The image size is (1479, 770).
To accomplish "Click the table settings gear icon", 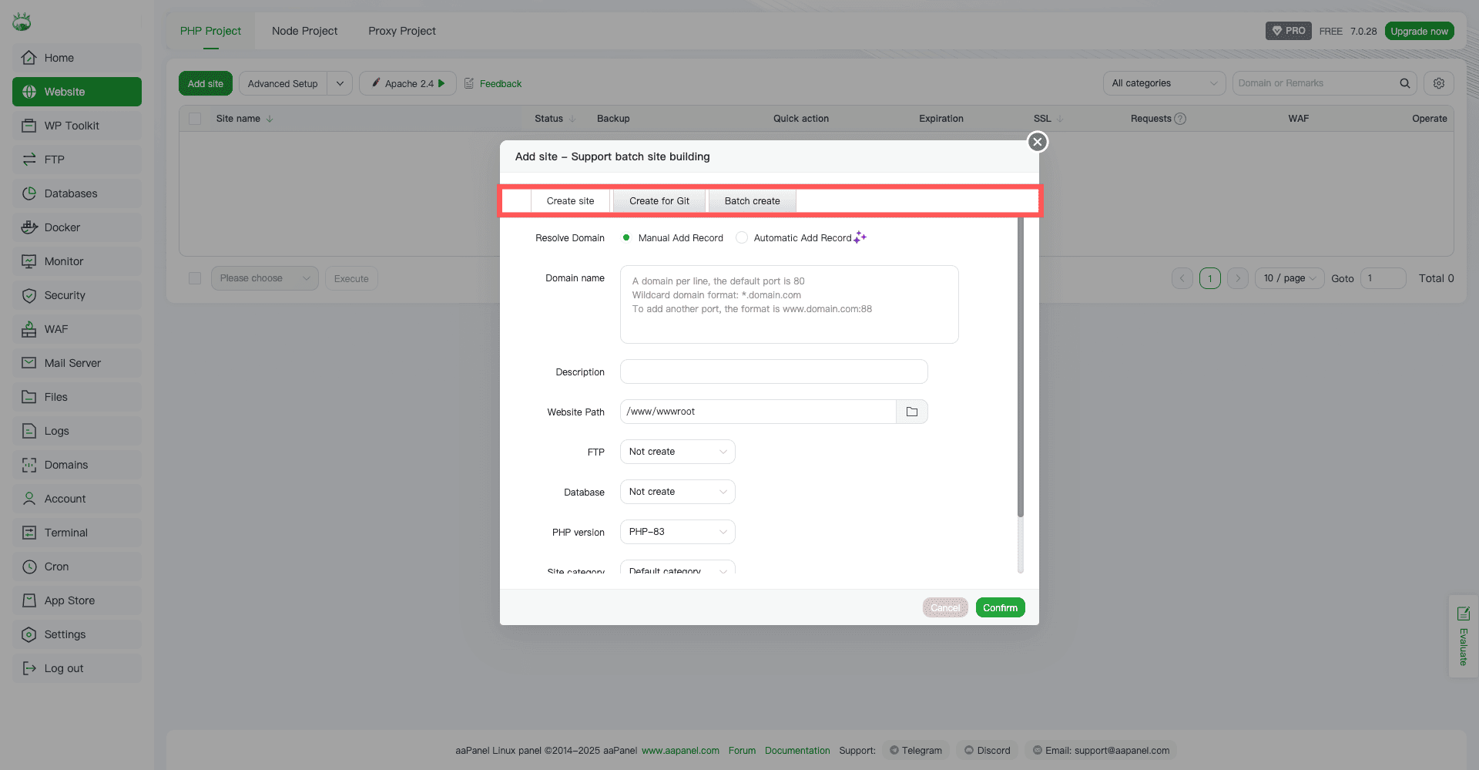I will pyautogui.click(x=1438, y=83).
